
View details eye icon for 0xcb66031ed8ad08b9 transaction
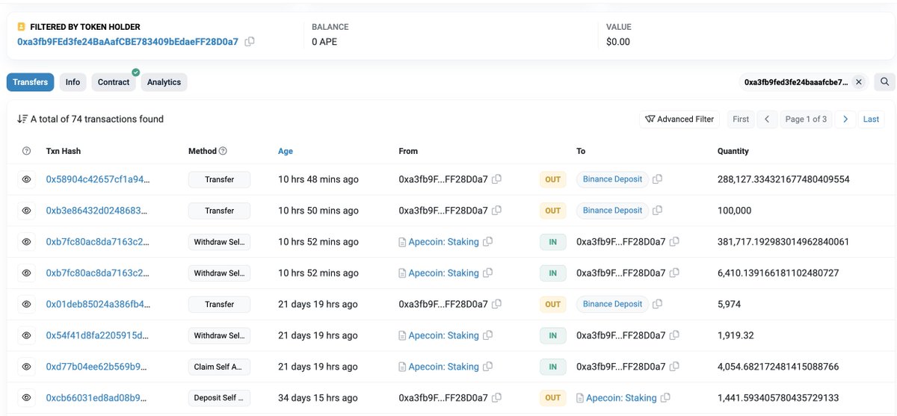click(x=26, y=398)
